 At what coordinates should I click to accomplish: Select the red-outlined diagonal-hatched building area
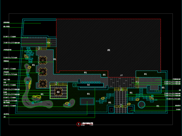pos(108,48)
